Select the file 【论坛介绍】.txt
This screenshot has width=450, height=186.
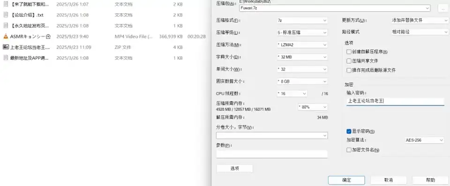pyautogui.click(x=27, y=15)
